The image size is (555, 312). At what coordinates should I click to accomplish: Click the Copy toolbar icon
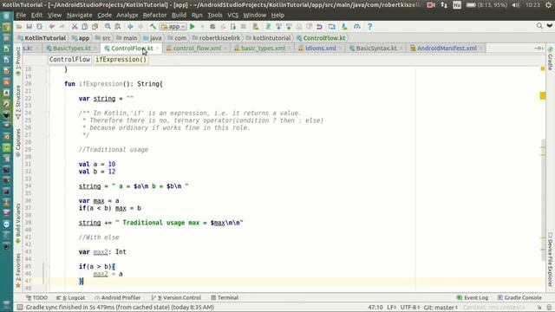click(x=85, y=27)
